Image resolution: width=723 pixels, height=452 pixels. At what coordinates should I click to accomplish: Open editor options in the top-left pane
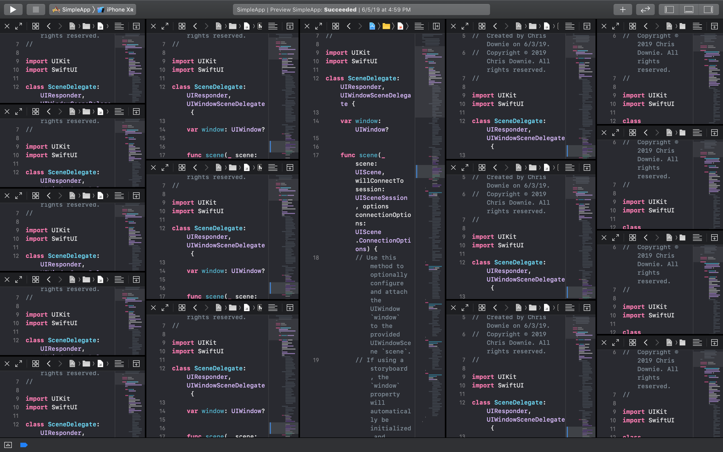[x=119, y=26]
